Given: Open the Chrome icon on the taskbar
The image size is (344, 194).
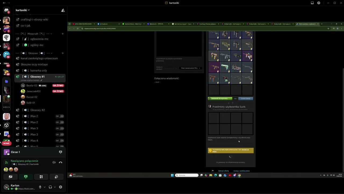Looking at the screenshot, I should [239, 175].
